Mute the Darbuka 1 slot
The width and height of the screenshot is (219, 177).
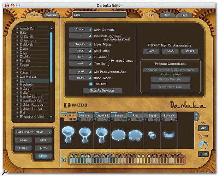(x=88, y=119)
